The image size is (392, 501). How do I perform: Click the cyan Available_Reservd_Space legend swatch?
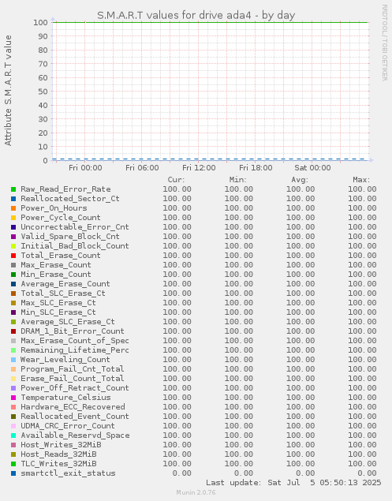[x=13, y=436]
